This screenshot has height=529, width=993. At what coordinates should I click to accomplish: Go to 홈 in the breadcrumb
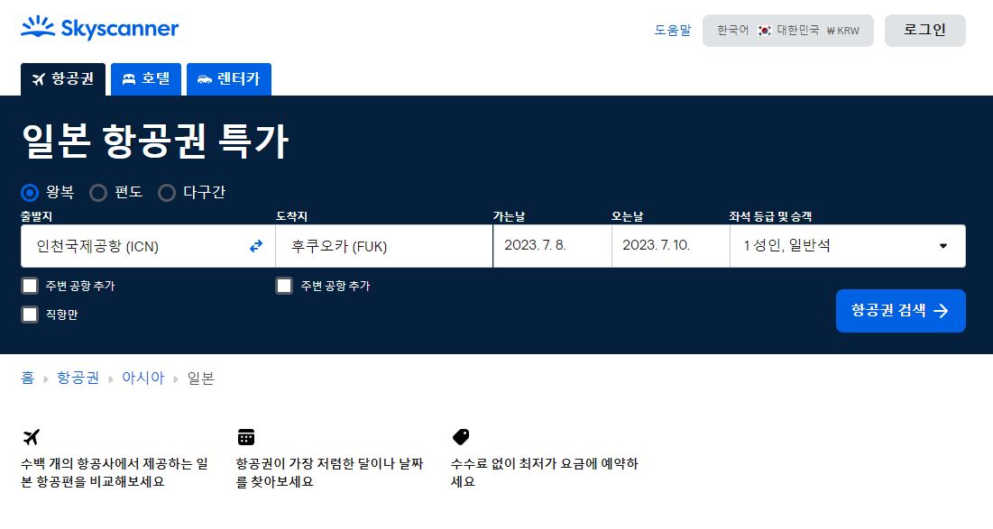(x=27, y=378)
